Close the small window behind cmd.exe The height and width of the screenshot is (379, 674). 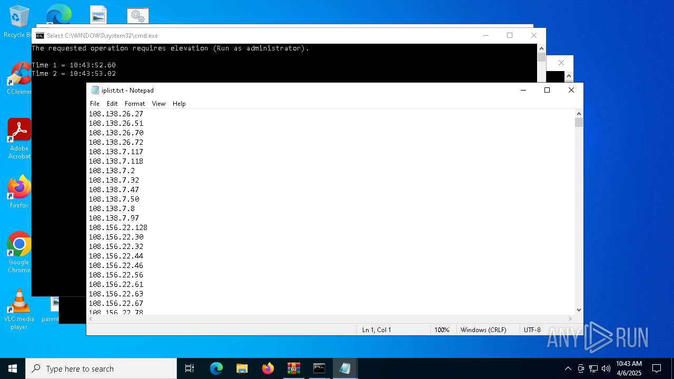click(561, 63)
